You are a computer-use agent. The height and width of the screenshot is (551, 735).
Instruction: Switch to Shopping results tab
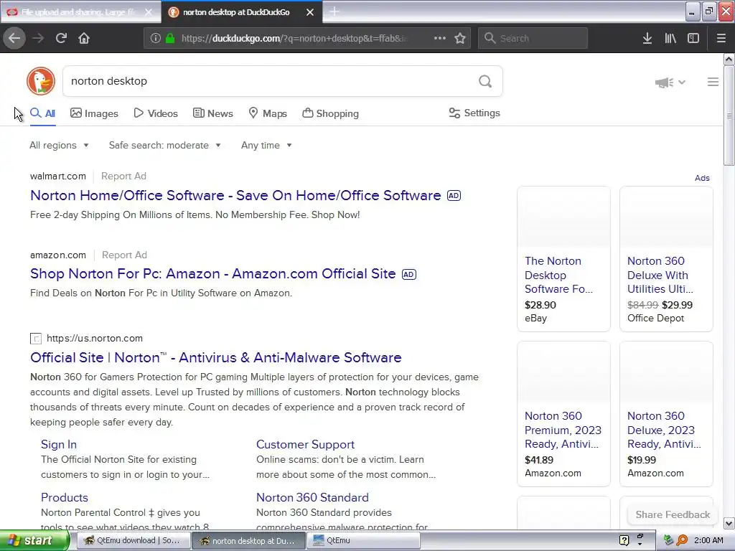(x=330, y=113)
